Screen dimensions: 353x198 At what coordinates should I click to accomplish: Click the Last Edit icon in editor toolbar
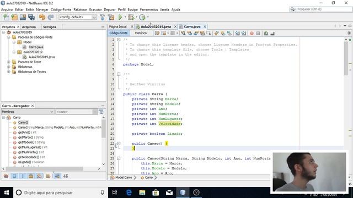click(x=157, y=33)
